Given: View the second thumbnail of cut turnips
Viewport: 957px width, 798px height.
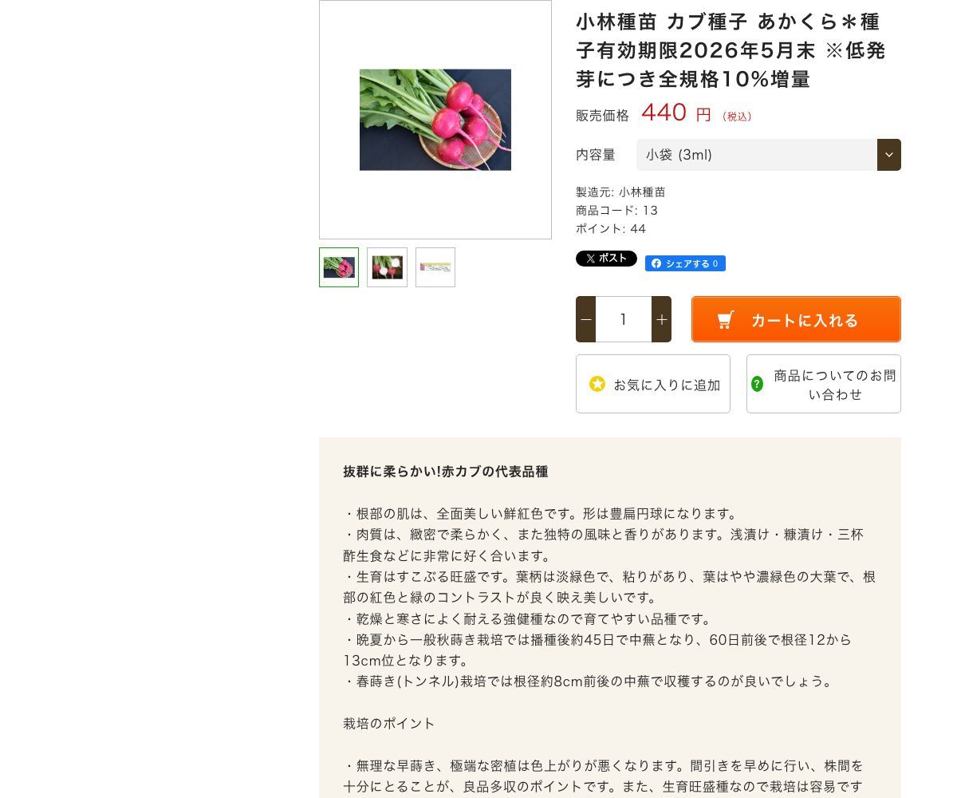Looking at the screenshot, I should point(387,267).
